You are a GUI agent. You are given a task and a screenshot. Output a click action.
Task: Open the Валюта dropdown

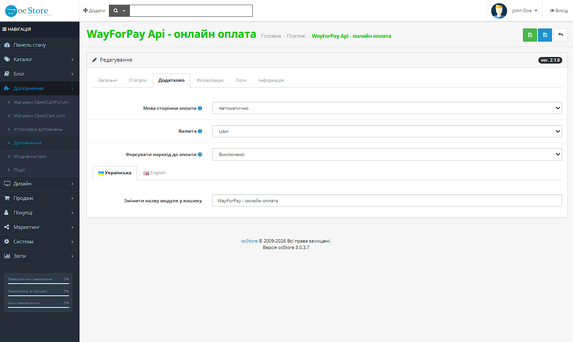(387, 131)
